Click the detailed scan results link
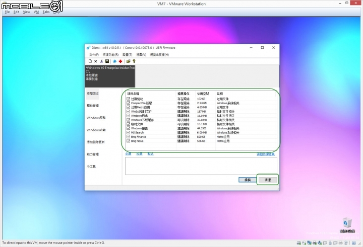The image size is (363, 247). point(266,154)
